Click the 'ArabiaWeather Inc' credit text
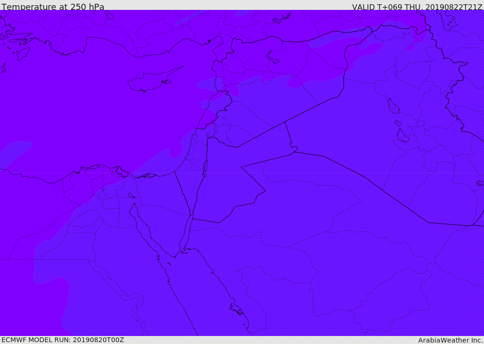This screenshot has width=484, height=344. [450, 340]
